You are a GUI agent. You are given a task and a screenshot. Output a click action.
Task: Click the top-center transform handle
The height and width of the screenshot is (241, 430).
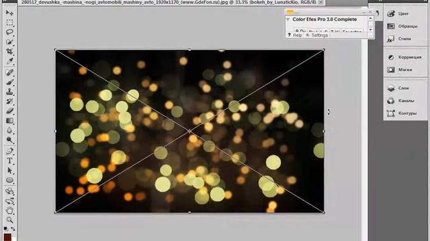[x=189, y=50]
